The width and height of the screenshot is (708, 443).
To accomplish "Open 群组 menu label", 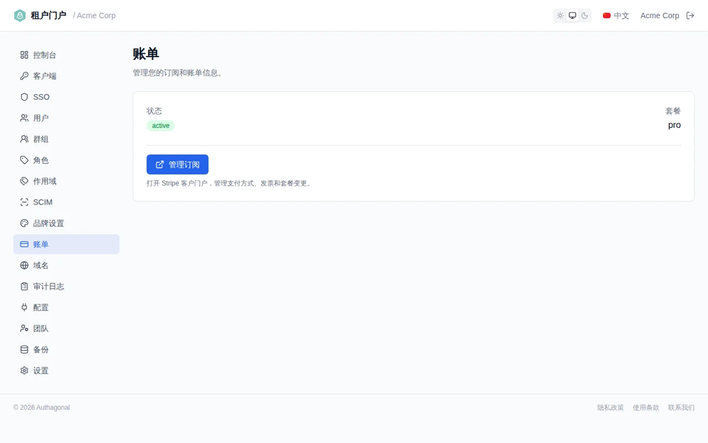I will (41, 139).
